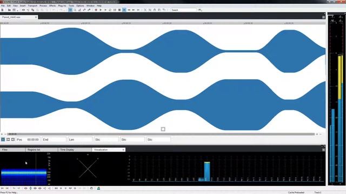This screenshot has height=194, width=346.
Task: Click the plus zoom button right of scrollbar
Action: pos(317,134)
